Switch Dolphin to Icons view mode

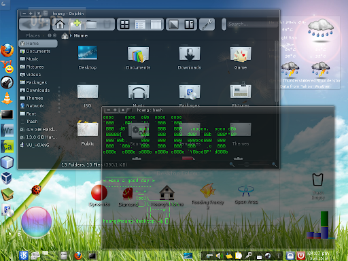124,24
